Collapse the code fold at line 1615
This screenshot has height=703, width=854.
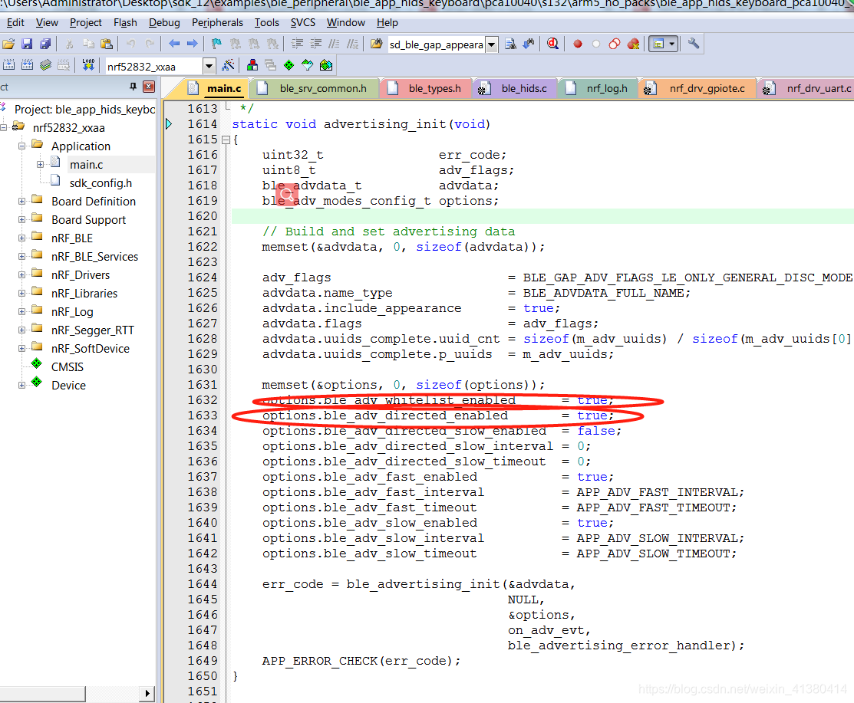(226, 140)
